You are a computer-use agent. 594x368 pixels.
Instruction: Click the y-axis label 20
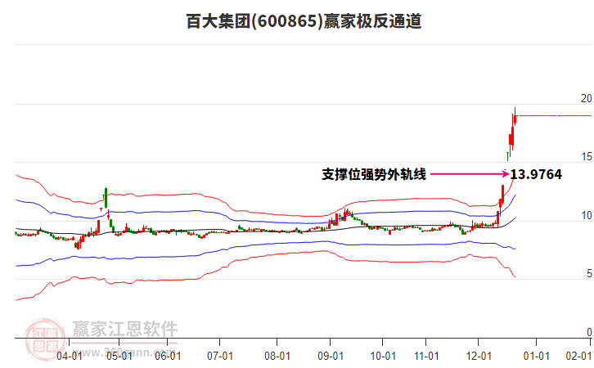(x=586, y=98)
